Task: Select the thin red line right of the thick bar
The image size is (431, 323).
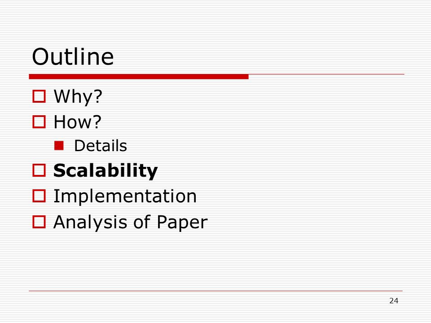Action: (326, 74)
